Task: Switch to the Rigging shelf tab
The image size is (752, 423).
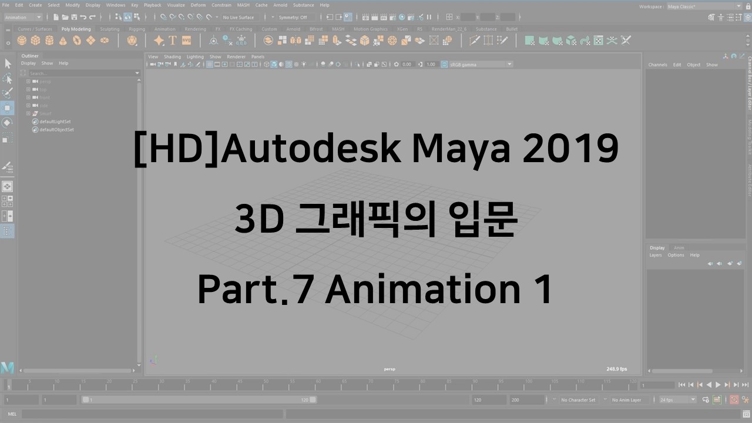Action: coord(137,29)
